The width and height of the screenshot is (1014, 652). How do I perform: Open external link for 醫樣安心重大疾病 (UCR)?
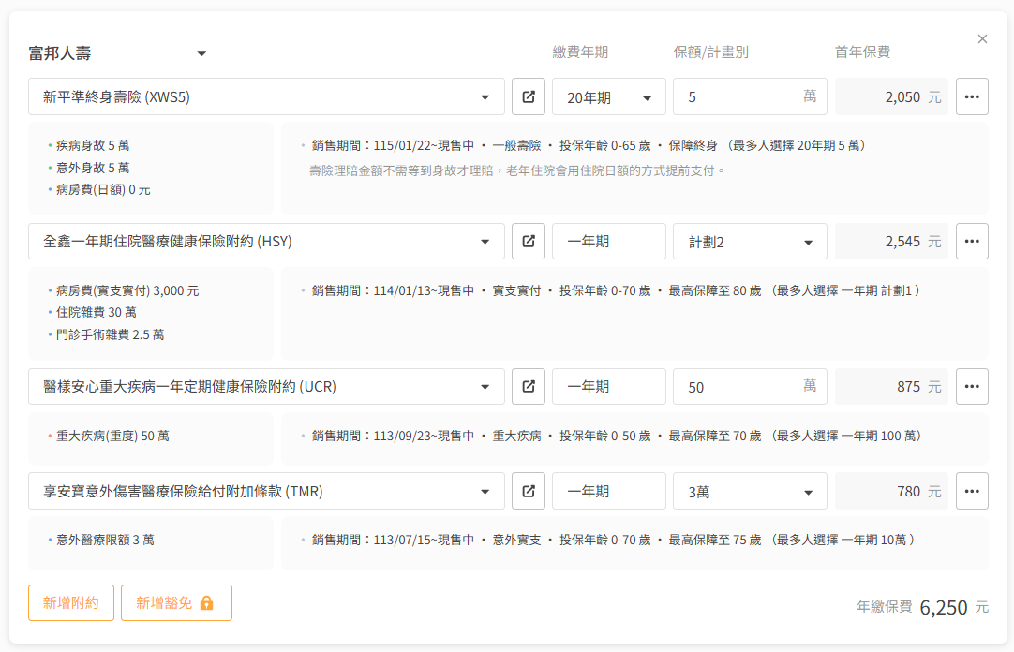point(529,387)
